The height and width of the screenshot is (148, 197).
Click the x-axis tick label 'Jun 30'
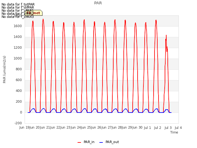click(137, 128)
